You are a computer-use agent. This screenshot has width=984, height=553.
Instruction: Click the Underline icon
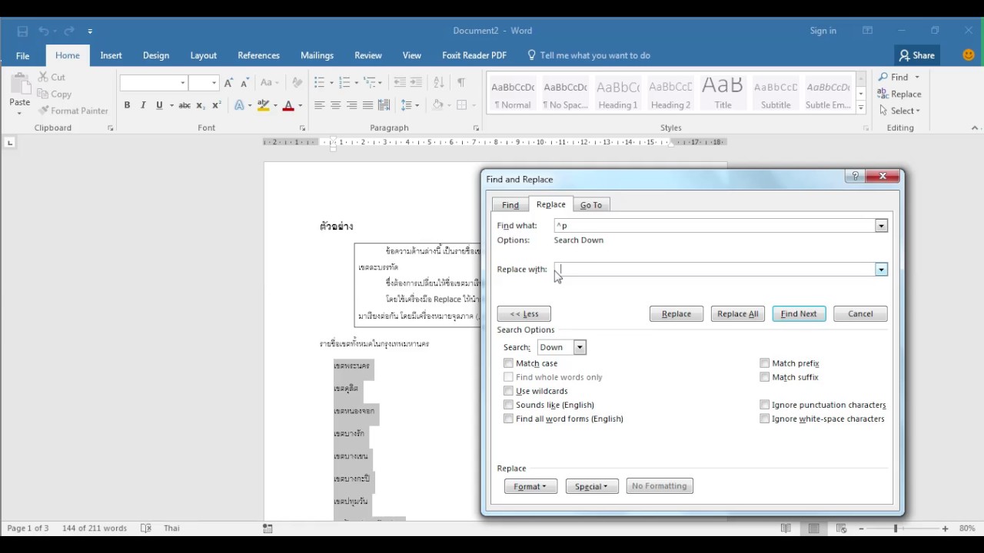coord(159,105)
